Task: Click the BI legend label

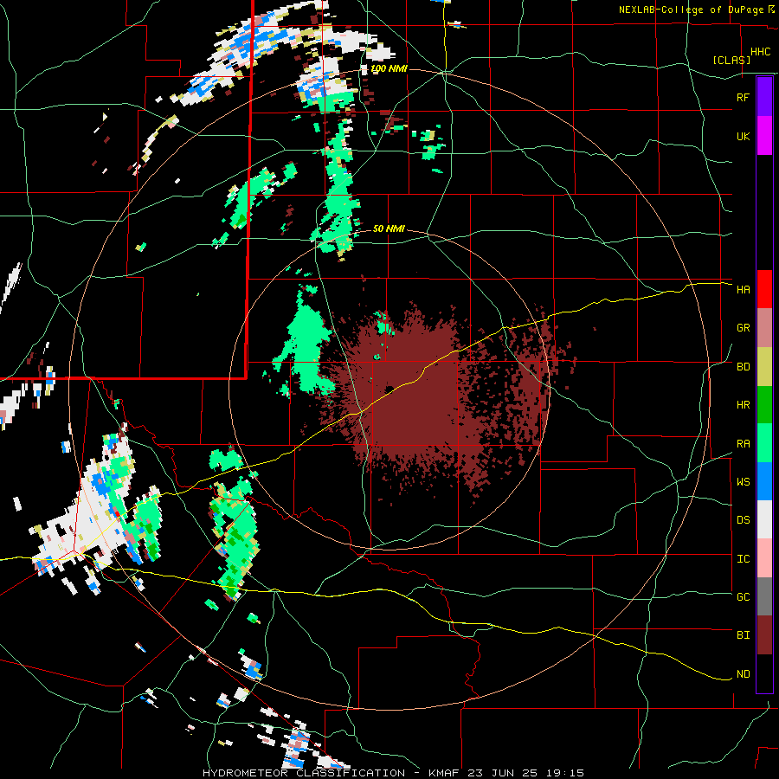Action: click(x=743, y=635)
